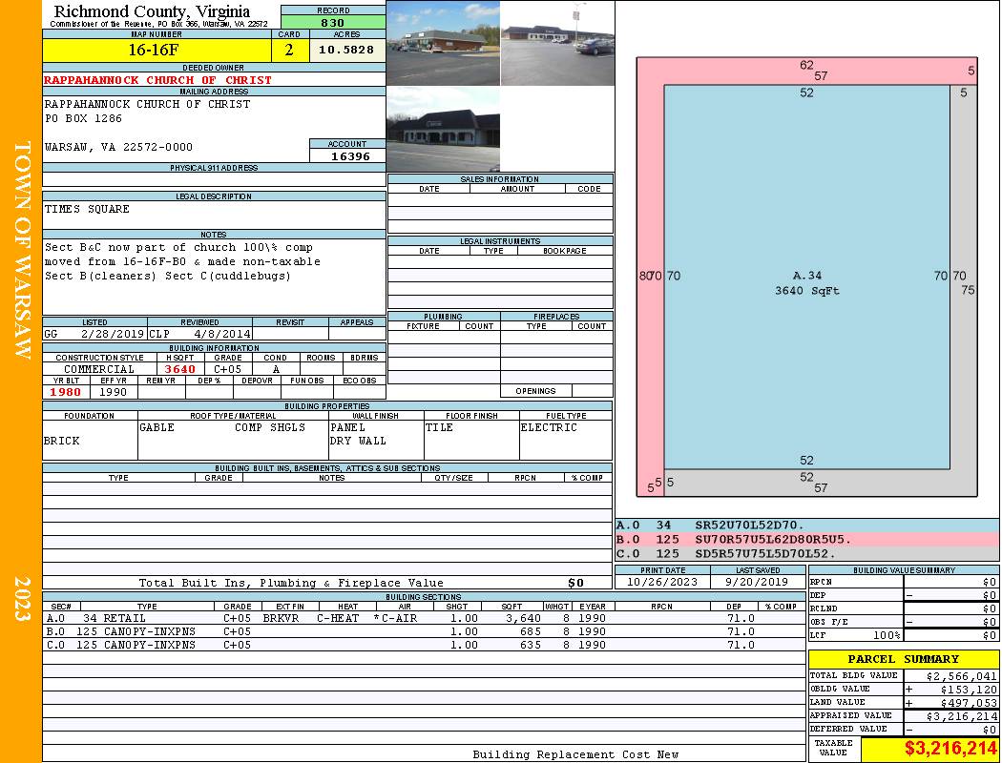Open the parking lot photo thumbnail
The width and height of the screenshot is (1002, 763).
coord(557,43)
